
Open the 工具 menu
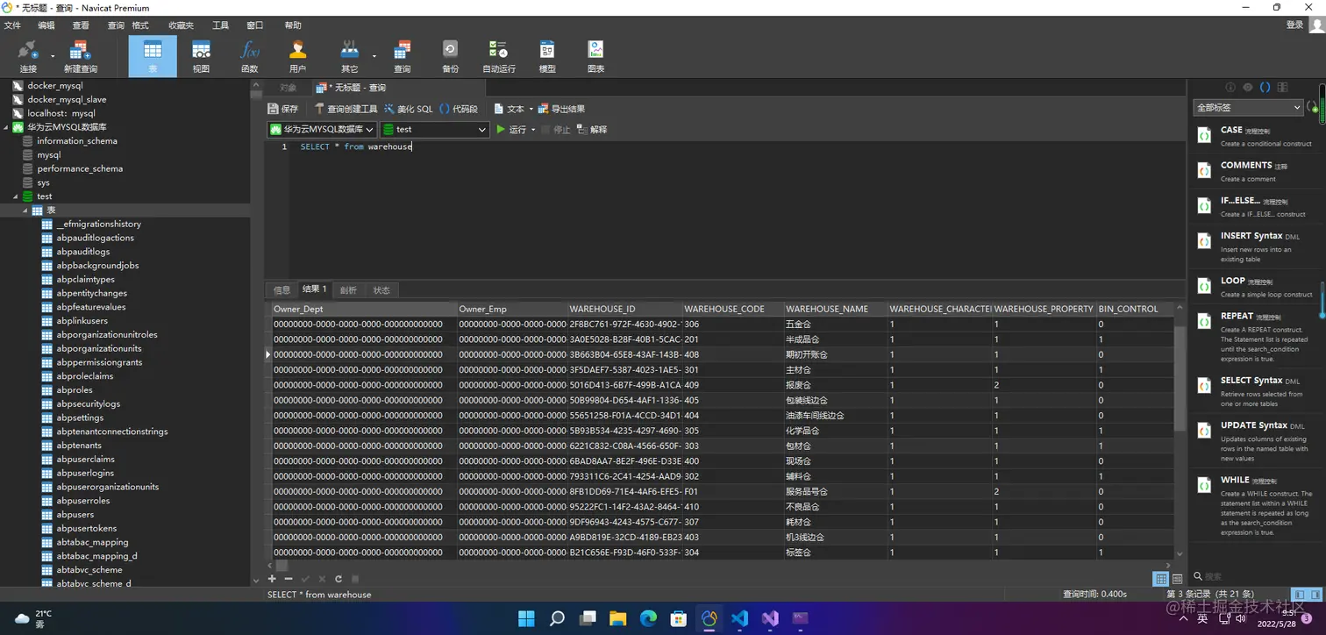[x=220, y=25]
